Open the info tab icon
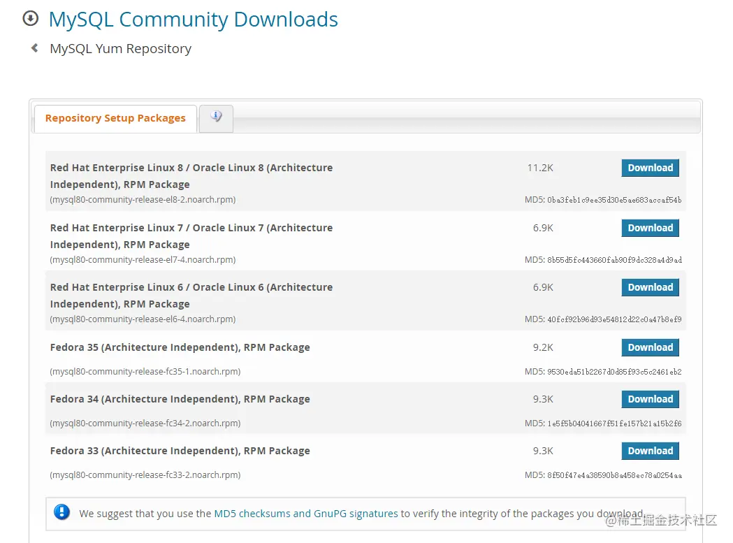This screenshot has height=543, width=733. click(x=216, y=117)
